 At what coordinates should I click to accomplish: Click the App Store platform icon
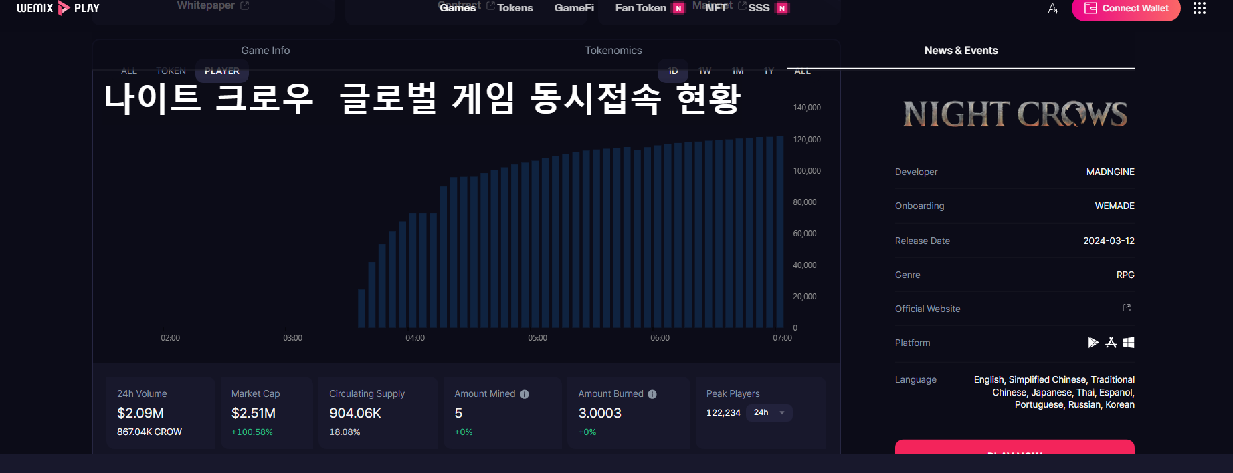(1111, 343)
